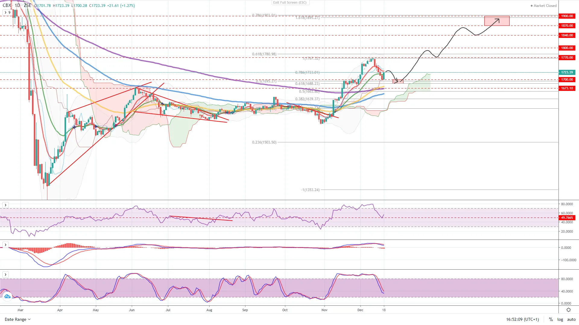Toggle percent scale mode
This screenshot has width=579, height=325.
click(551, 319)
